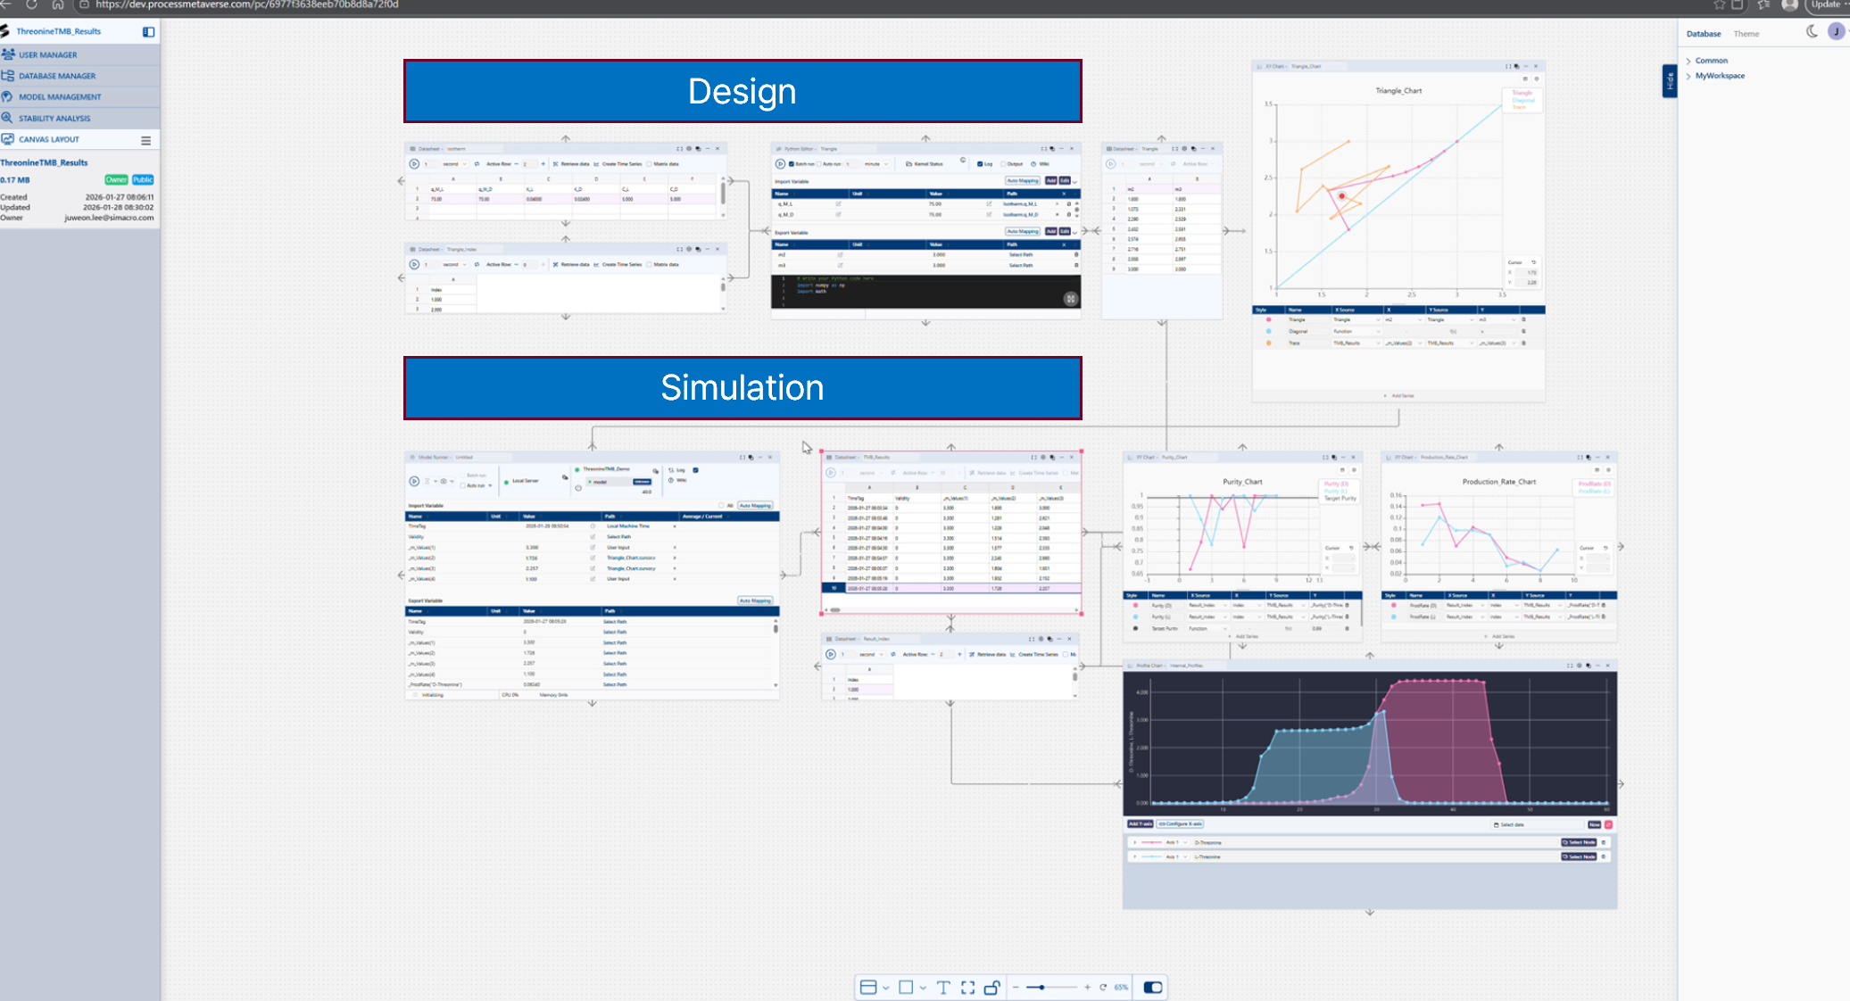This screenshot has width=1850, height=1001.
Task: Switch to dark mode moon icon
Action: pyautogui.click(x=1812, y=31)
